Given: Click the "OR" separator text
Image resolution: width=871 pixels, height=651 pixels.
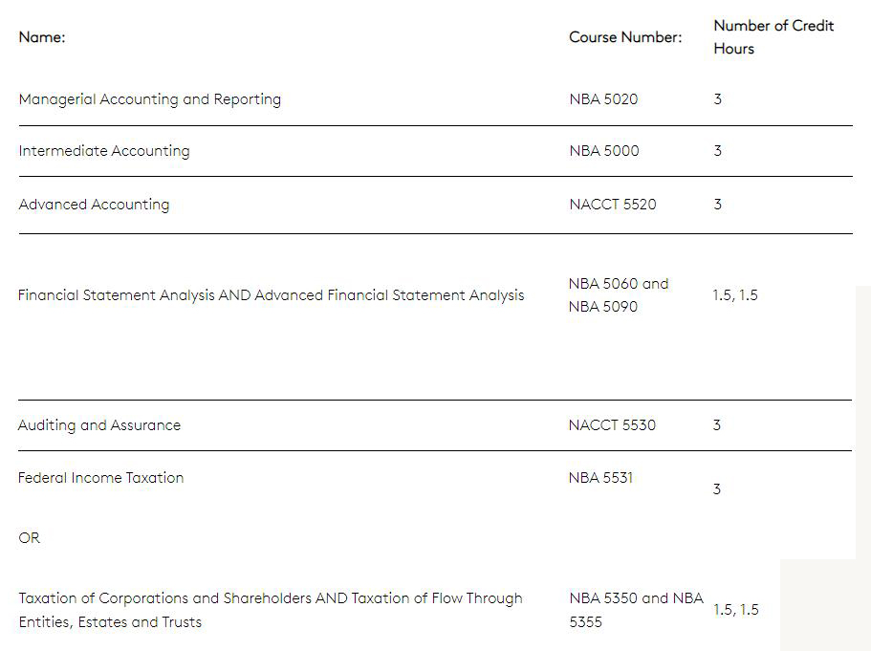Looking at the screenshot, I should point(30,538).
